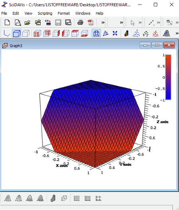Switch to the open-frame axes toggle
This screenshot has width=179, height=210.
pos(7,33)
